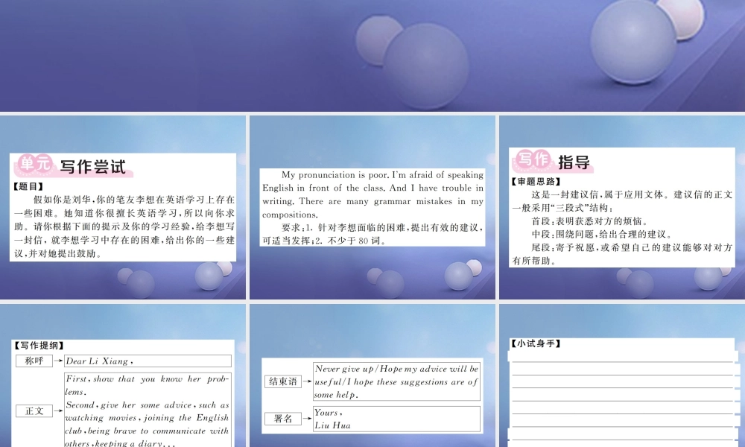Click the pink 单元 badge icon
The width and height of the screenshot is (745, 447).
(x=34, y=165)
